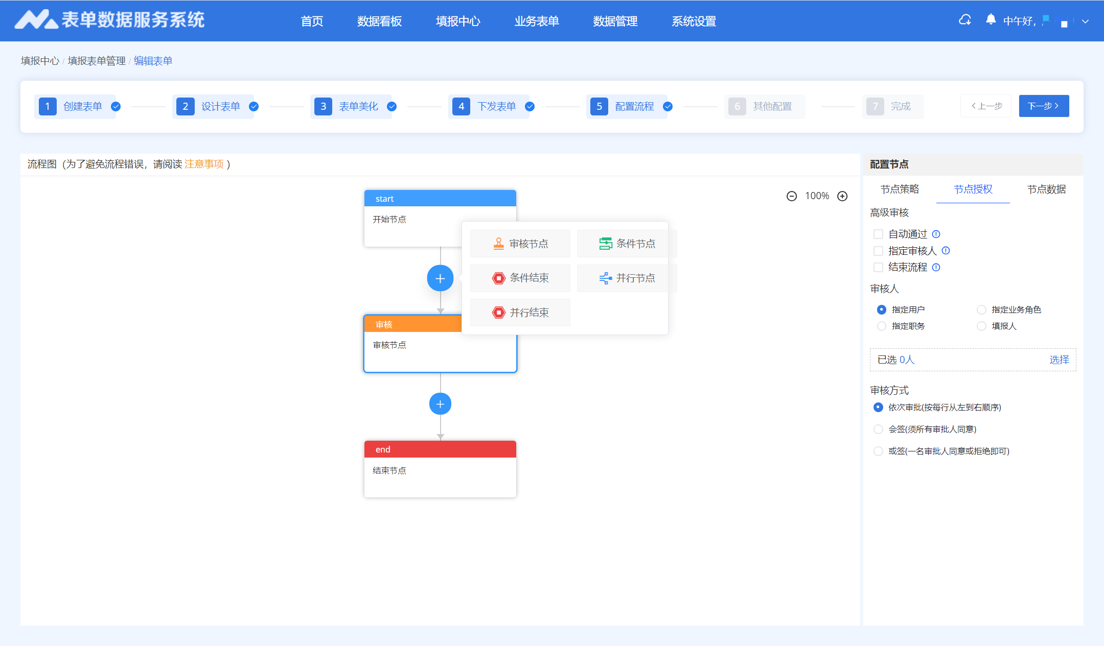Viewport: 1104px width, 646px height.
Task: Click the cloud sync icon
Action: (965, 20)
